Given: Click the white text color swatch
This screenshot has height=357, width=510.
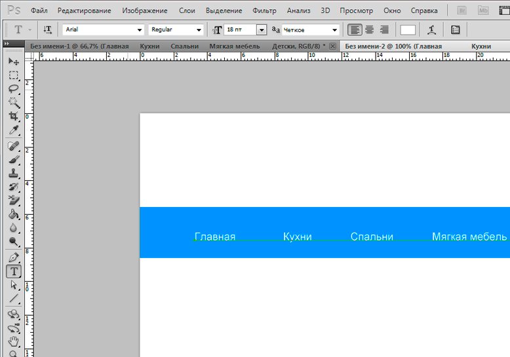Looking at the screenshot, I should [408, 30].
